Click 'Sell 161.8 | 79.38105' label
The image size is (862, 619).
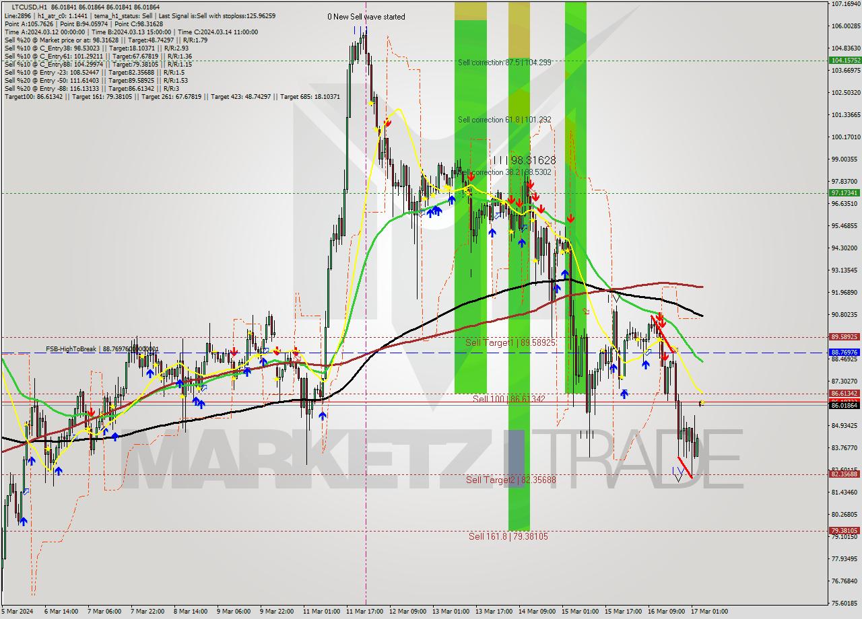click(508, 536)
